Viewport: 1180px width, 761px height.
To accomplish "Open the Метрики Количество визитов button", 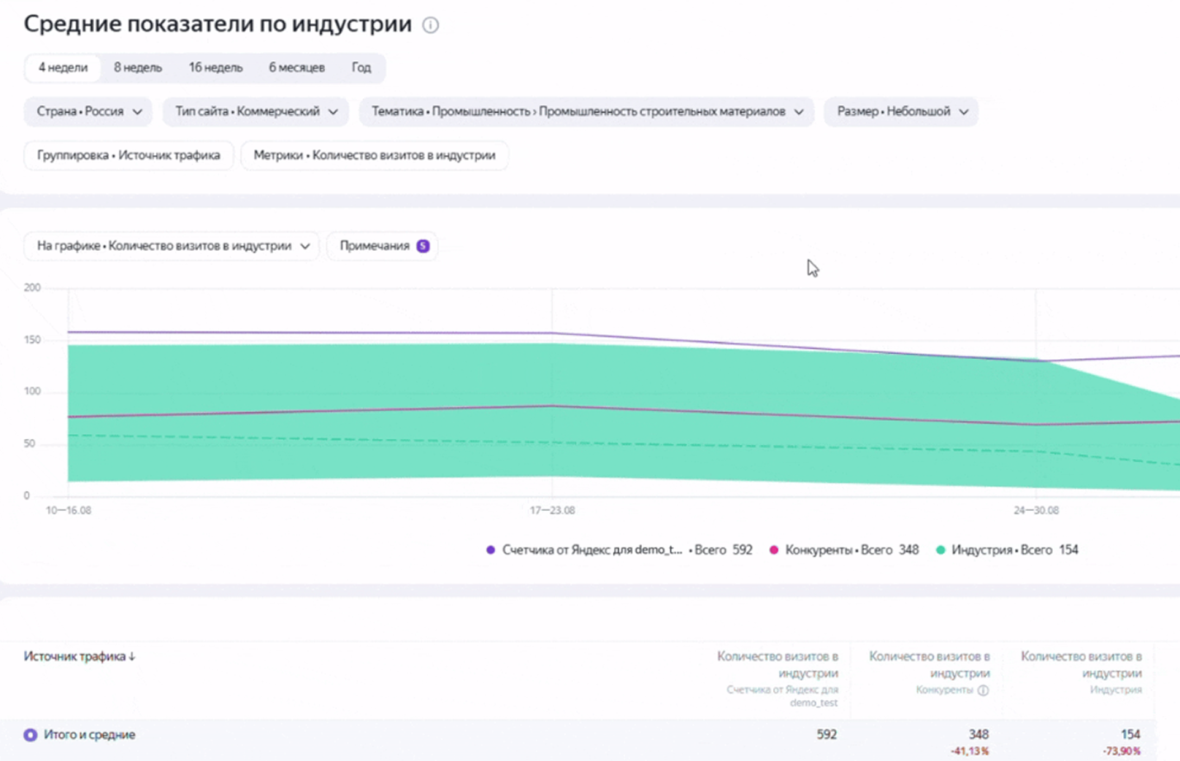I will click(x=375, y=155).
